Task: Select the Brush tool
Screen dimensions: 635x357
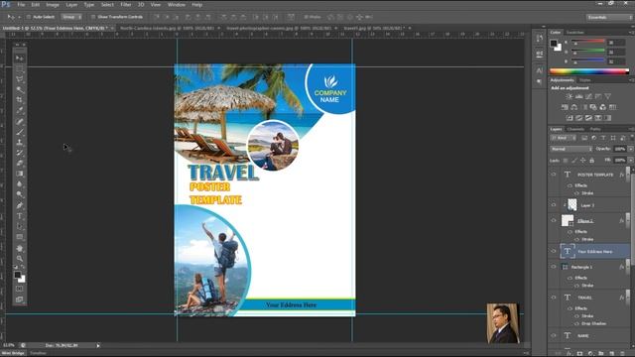Action: [x=20, y=132]
